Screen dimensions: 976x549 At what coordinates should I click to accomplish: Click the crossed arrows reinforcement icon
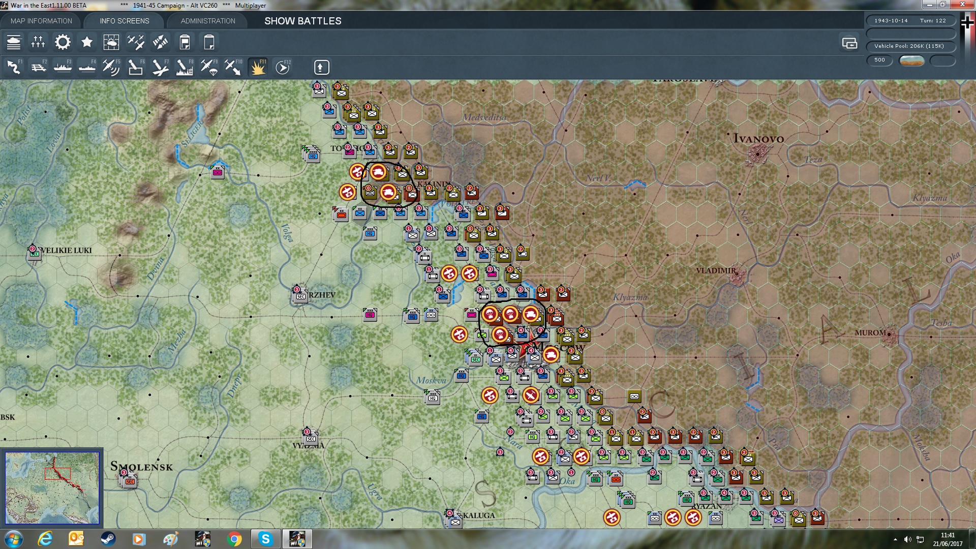(x=160, y=42)
